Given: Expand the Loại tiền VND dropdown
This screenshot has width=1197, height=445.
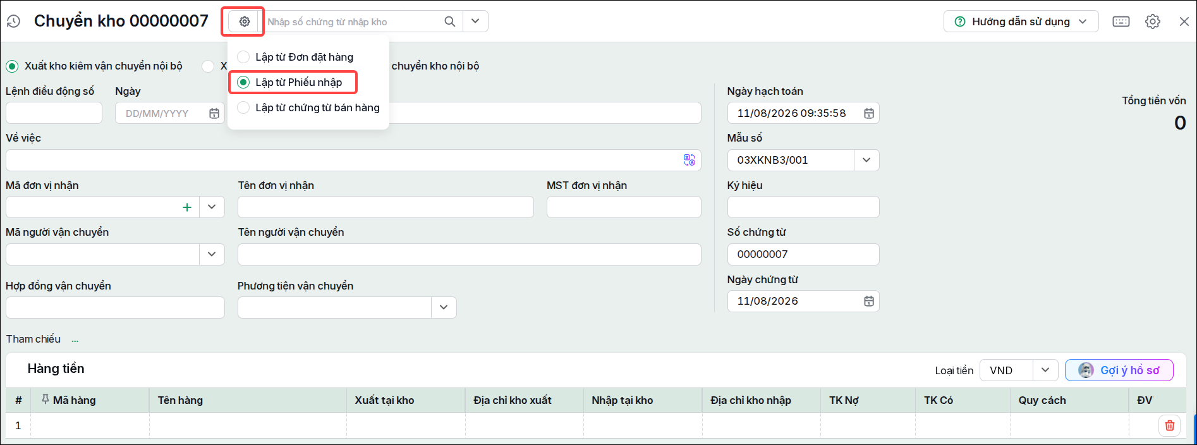Looking at the screenshot, I should click(x=1045, y=370).
